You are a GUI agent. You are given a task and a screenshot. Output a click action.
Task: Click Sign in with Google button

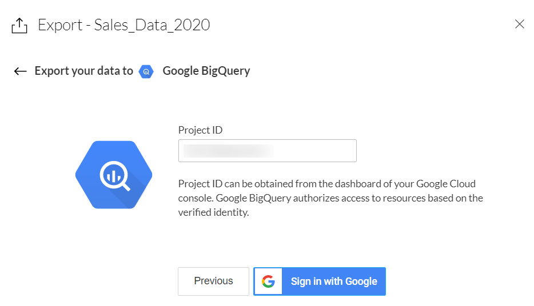pyautogui.click(x=320, y=281)
